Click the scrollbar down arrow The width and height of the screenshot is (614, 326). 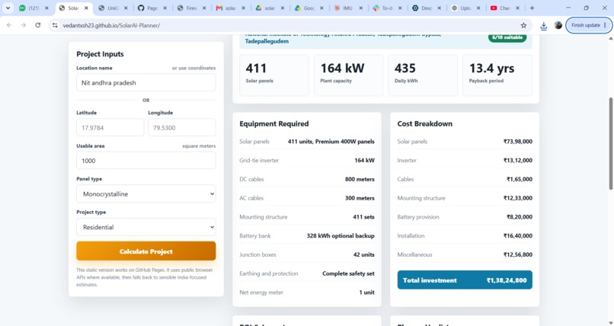click(610, 323)
